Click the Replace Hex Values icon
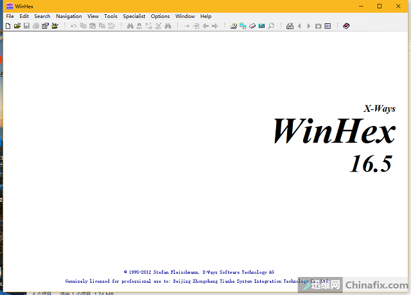The image size is (411, 295). point(159,26)
